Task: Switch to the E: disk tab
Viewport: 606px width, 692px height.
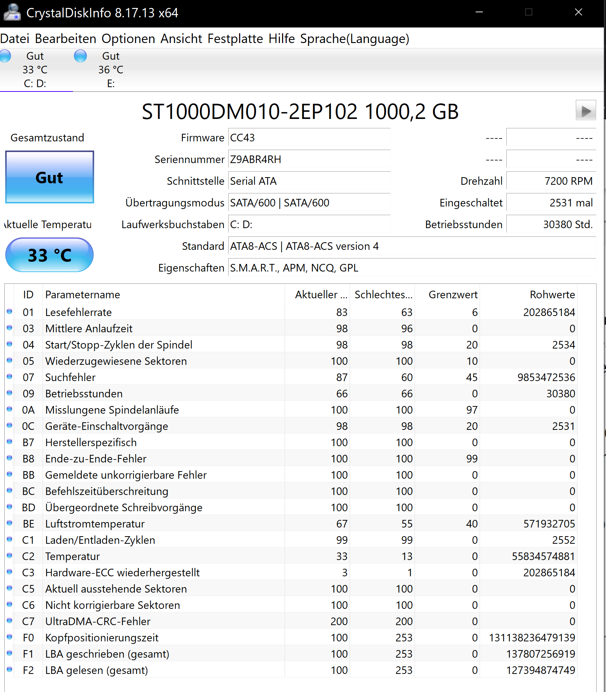Action: 111,70
